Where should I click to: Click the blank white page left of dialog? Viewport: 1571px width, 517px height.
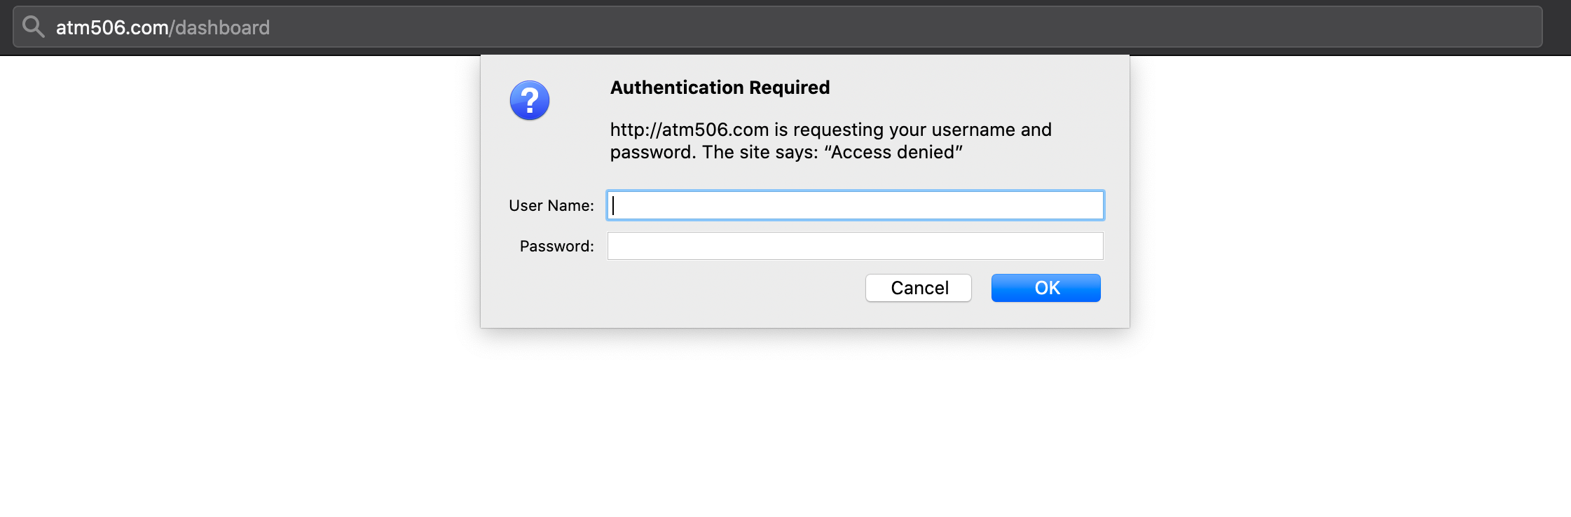point(238,210)
